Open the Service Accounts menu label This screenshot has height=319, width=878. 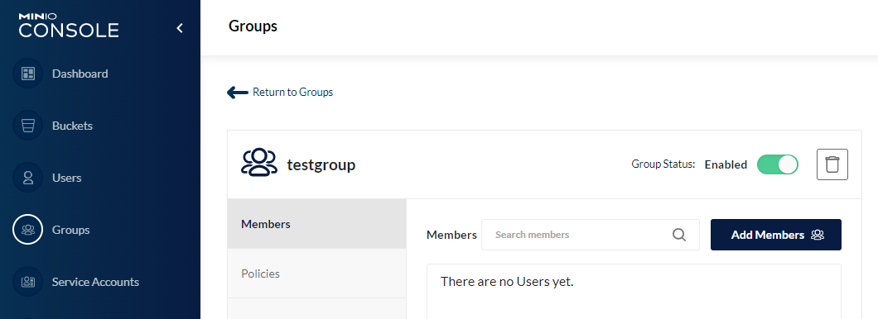pos(96,282)
